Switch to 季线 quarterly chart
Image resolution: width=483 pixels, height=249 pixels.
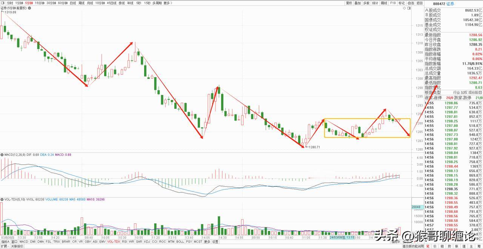(122, 3)
